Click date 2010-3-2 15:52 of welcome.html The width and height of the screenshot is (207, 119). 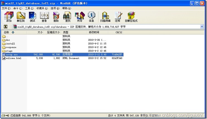click(x=97, y=58)
